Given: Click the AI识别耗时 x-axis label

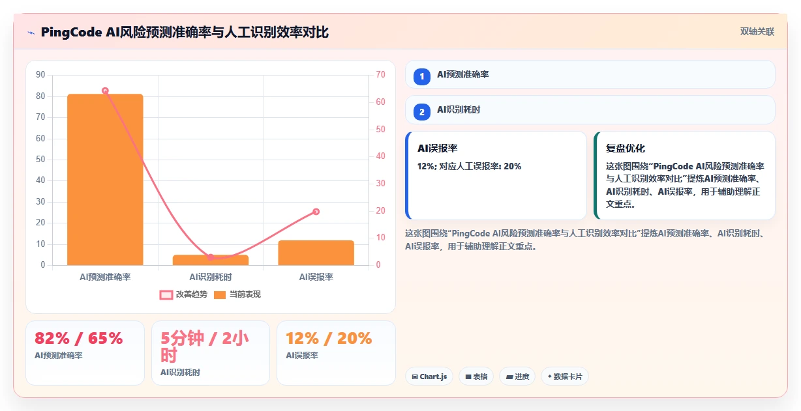Looking at the screenshot, I should [x=211, y=277].
